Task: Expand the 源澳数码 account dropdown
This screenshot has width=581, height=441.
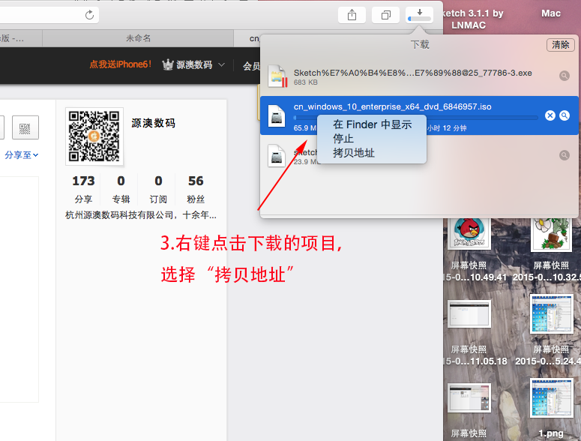Action: coord(222,64)
